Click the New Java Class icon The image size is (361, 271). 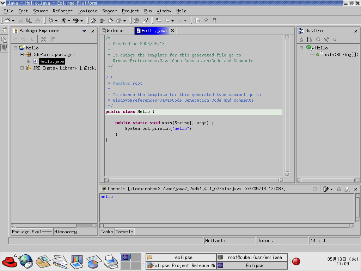[119, 20]
